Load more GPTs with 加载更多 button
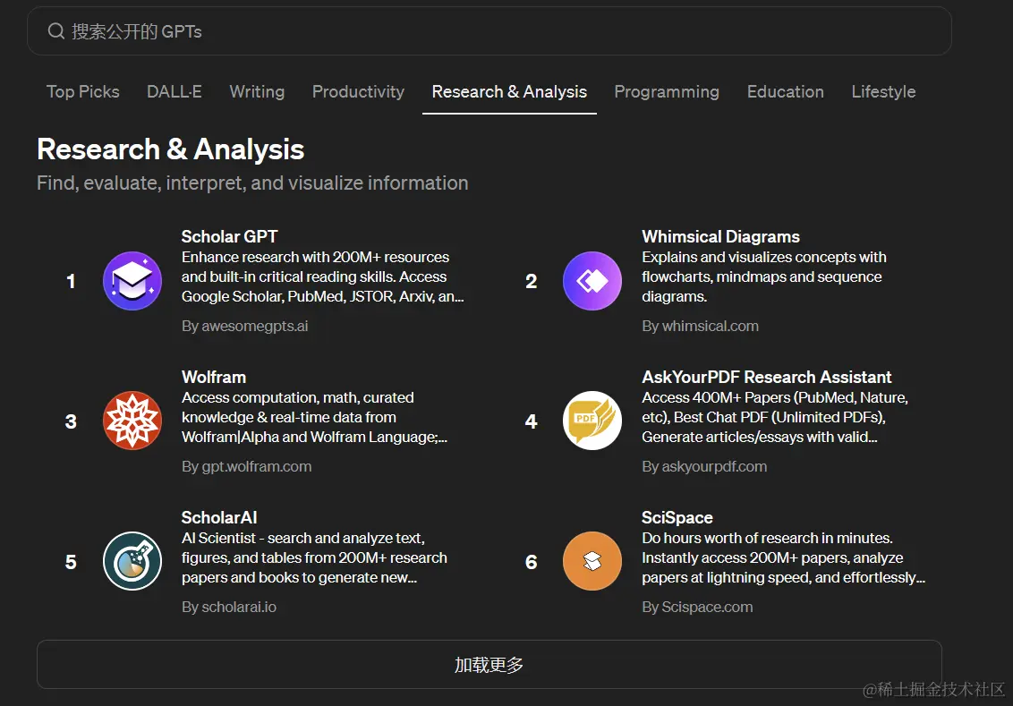 (489, 664)
